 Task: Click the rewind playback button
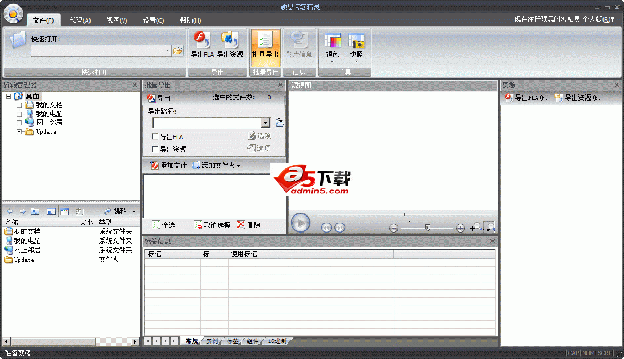[326, 228]
